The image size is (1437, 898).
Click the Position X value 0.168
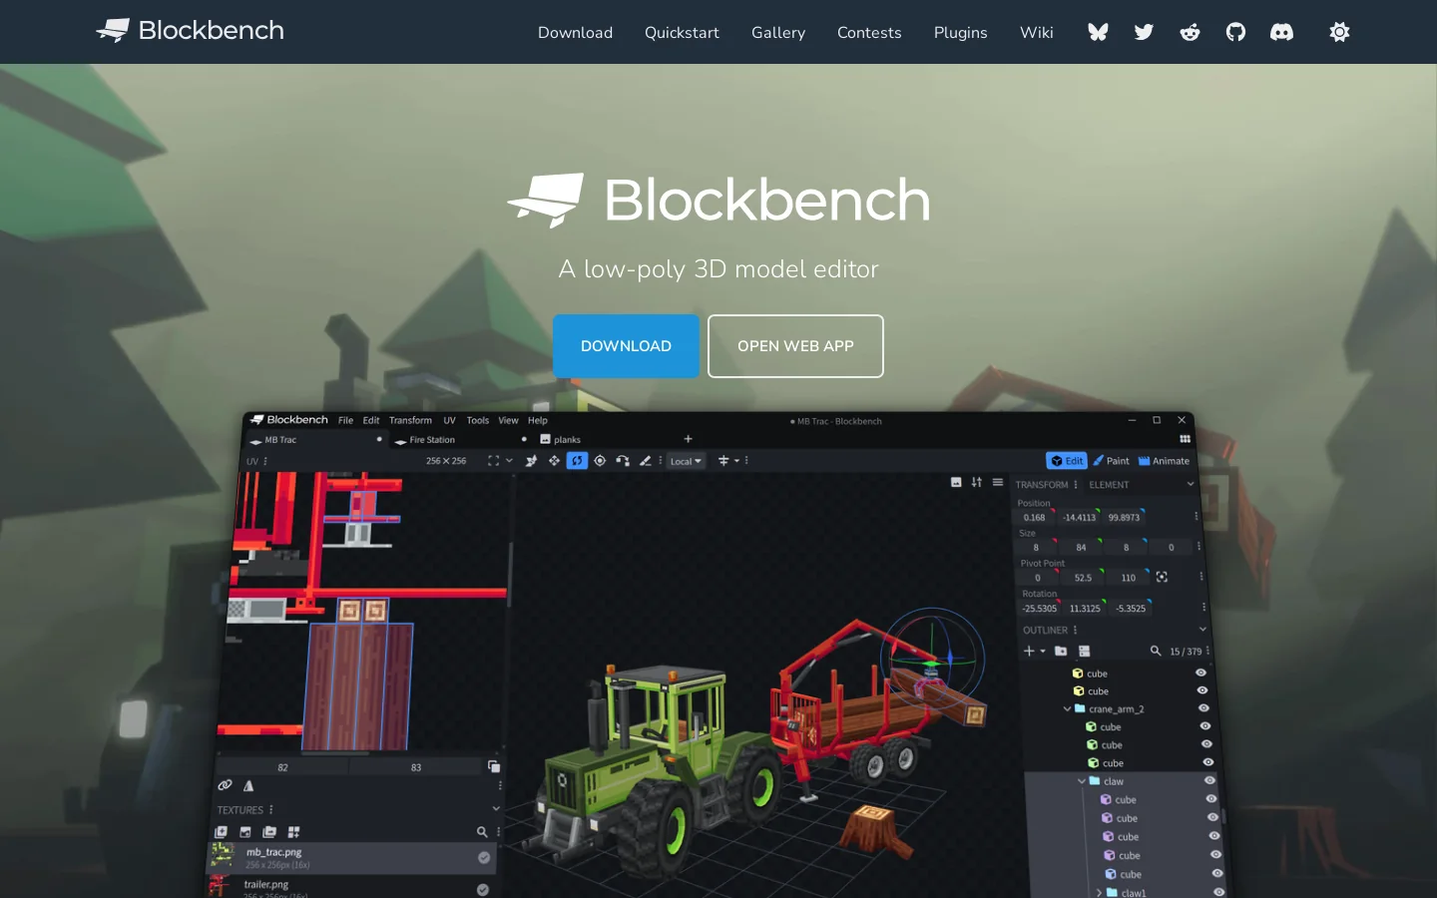click(x=1034, y=517)
